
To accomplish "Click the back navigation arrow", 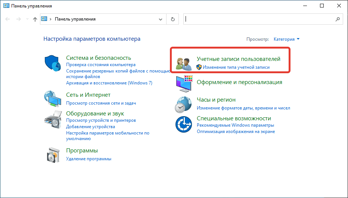I will coord(7,19).
